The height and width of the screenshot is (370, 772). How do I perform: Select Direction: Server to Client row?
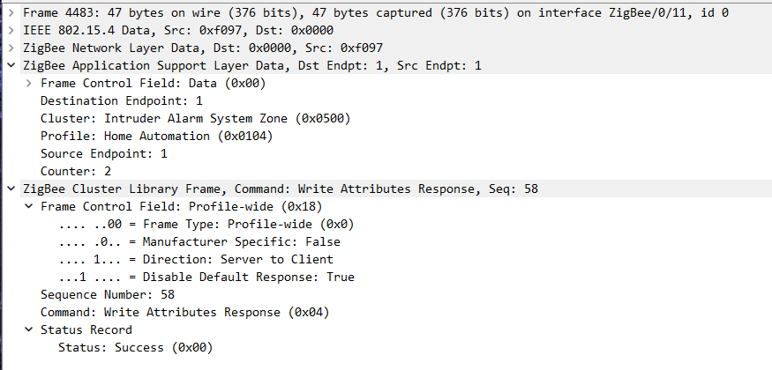pos(195,259)
